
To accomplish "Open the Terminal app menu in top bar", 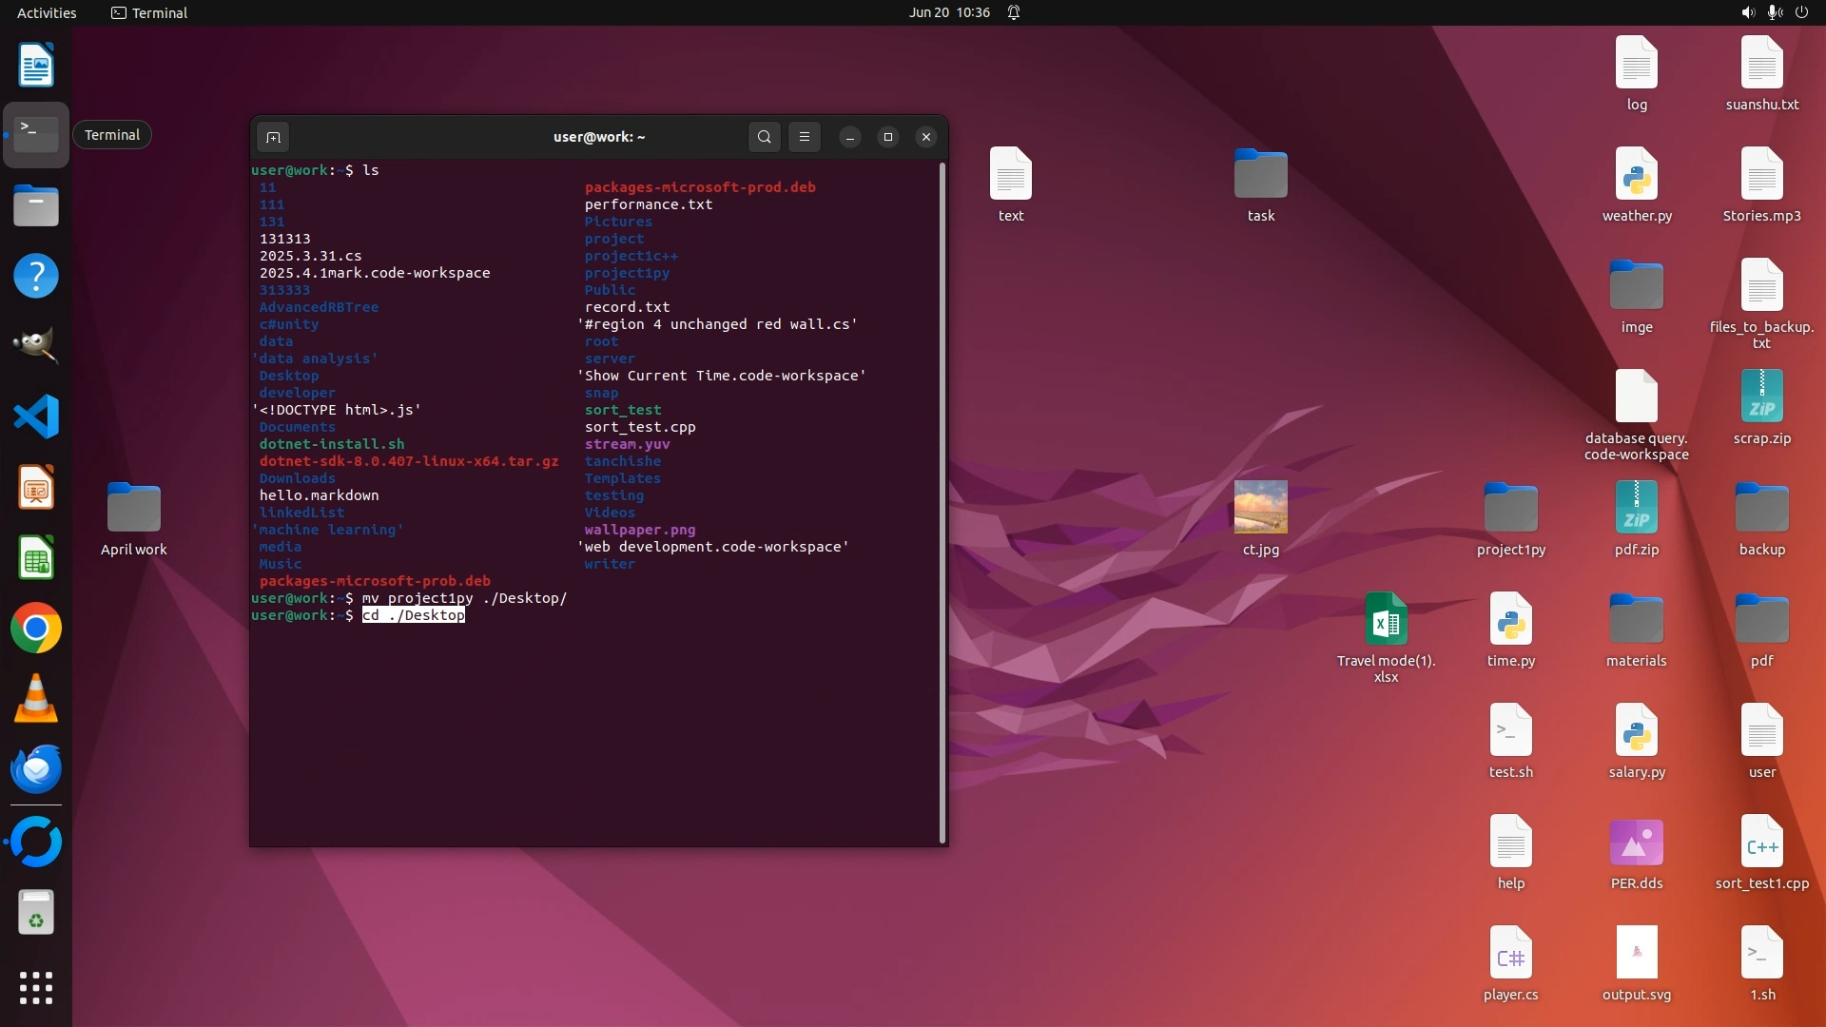I will point(149,12).
